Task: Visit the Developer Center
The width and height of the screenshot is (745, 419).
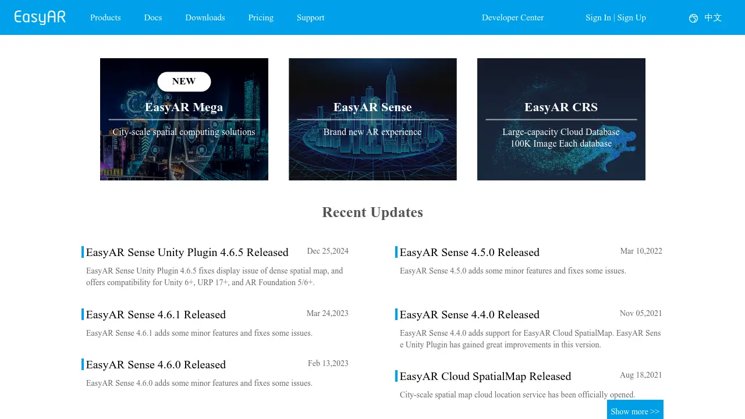Action: (513, 17)
